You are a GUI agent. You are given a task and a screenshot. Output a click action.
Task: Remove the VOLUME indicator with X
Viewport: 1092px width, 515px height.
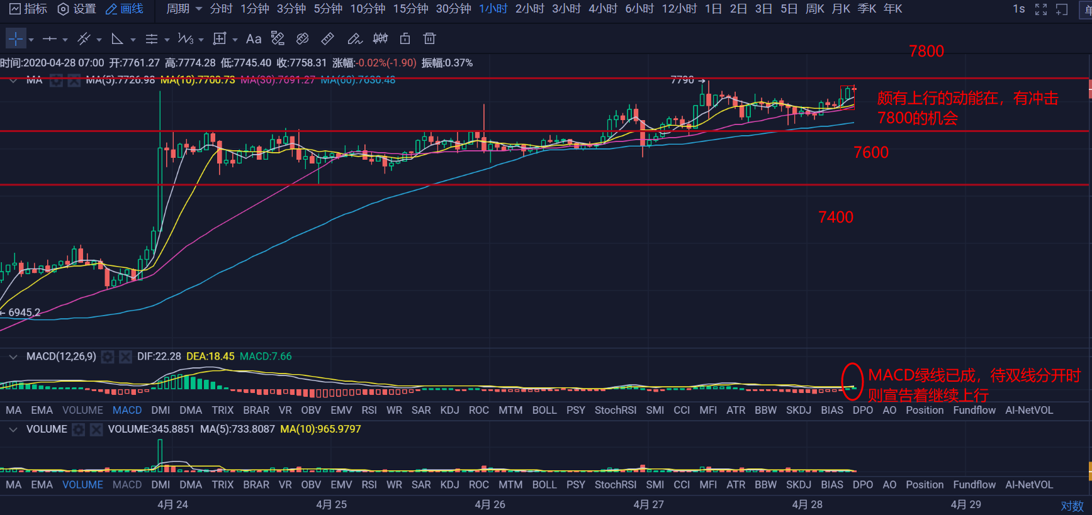96,429
